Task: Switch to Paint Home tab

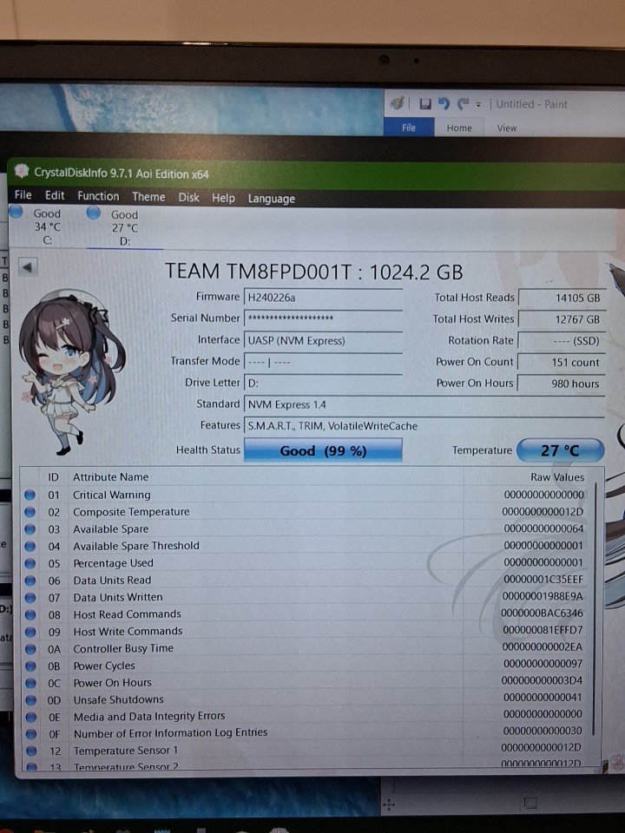Action: 459,128
